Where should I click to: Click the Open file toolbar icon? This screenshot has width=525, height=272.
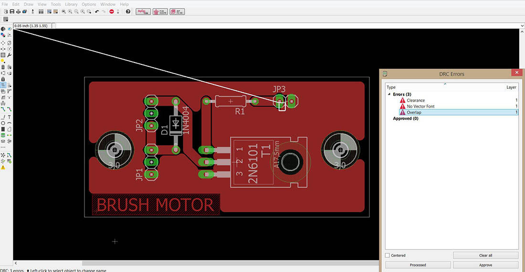6,11
